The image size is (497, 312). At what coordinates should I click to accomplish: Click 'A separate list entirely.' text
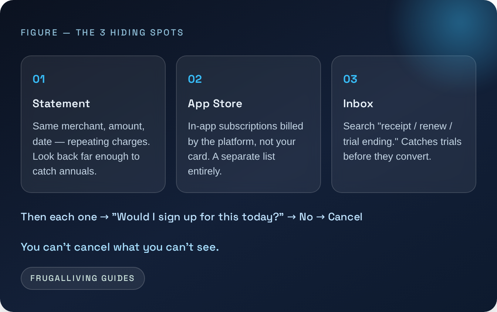coord(231,164)
